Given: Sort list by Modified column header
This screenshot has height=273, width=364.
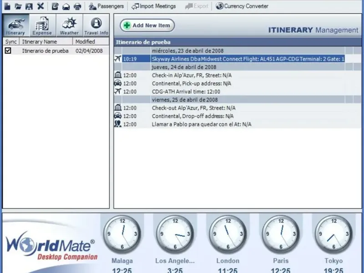Looking at the screenshot, I should click(x=85, y=41).
